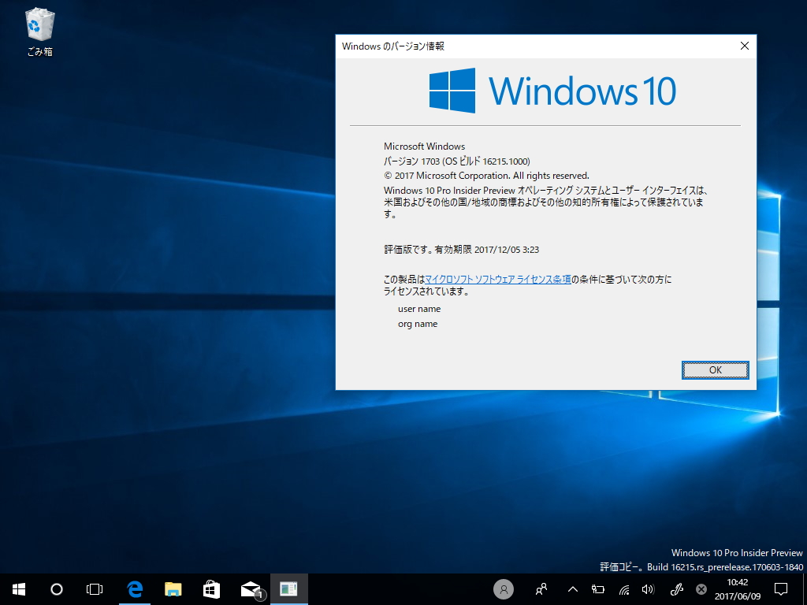Open the calendar by clicking the clock
The width and height of the screenshot is (807, 605).
click(737, 589)
